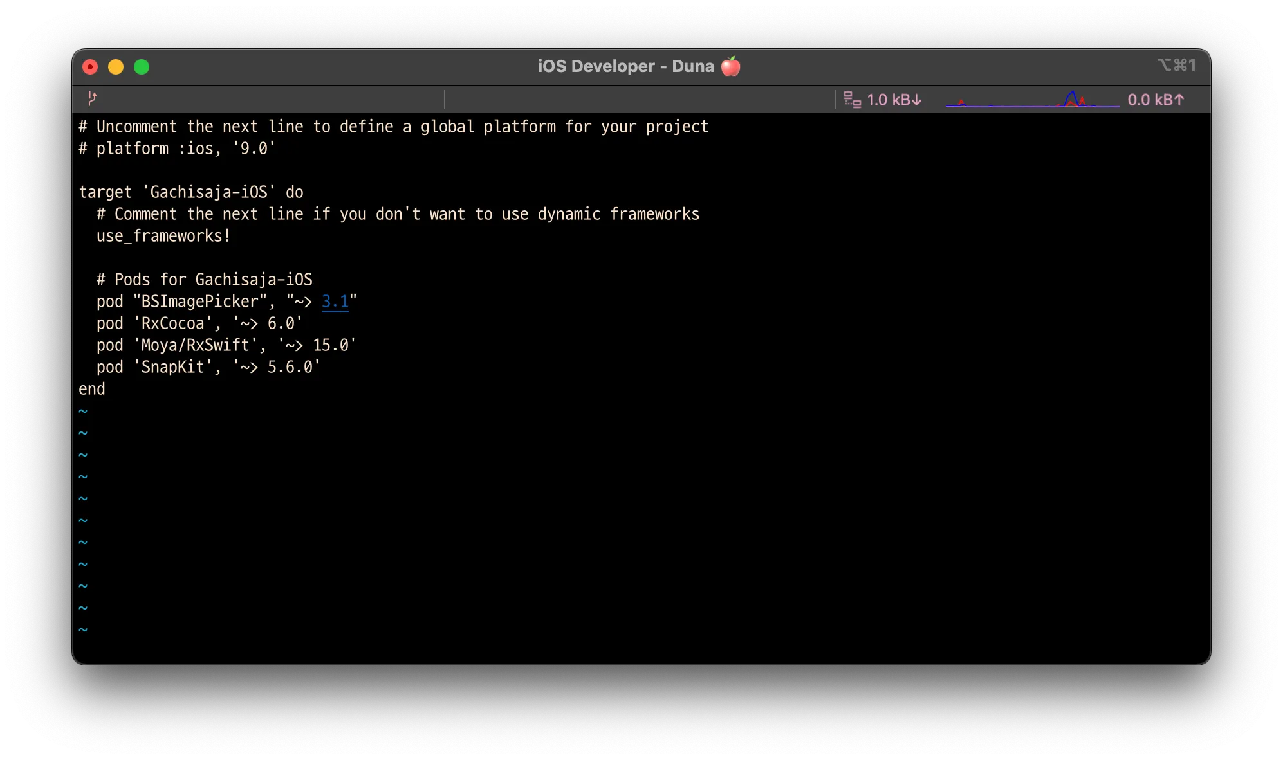Place cursor on the use_frameworks! line
This screenshot has height=760, width=1283.
pos(163,236)
